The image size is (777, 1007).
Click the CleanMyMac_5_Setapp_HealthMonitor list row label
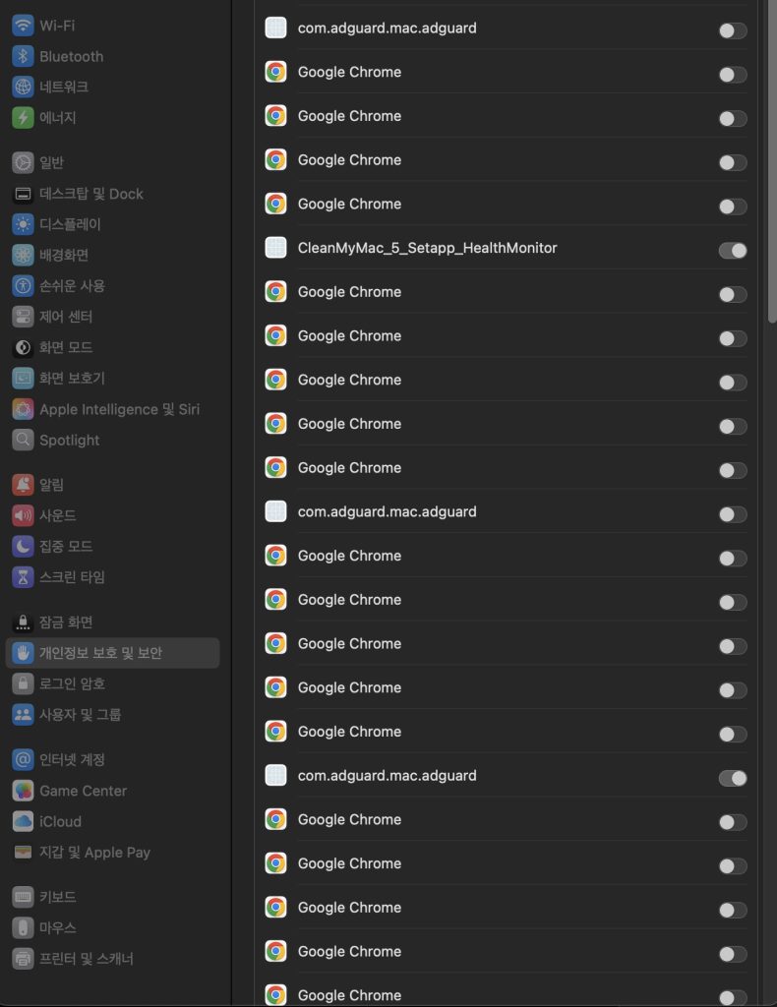[427, 248]
